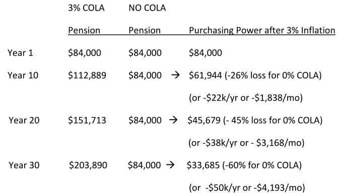Select the $203,890 pension value
This screenshot has height=196, width=337.
coord(88,165)
